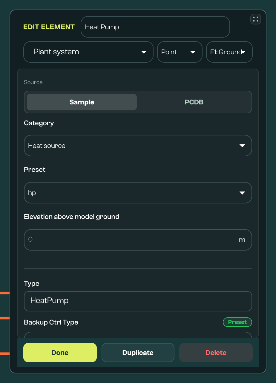The height and width of the screenshot is (383, 276).
Task: Expand the Heat source category dropdown
Action: [x=138, y=146]
